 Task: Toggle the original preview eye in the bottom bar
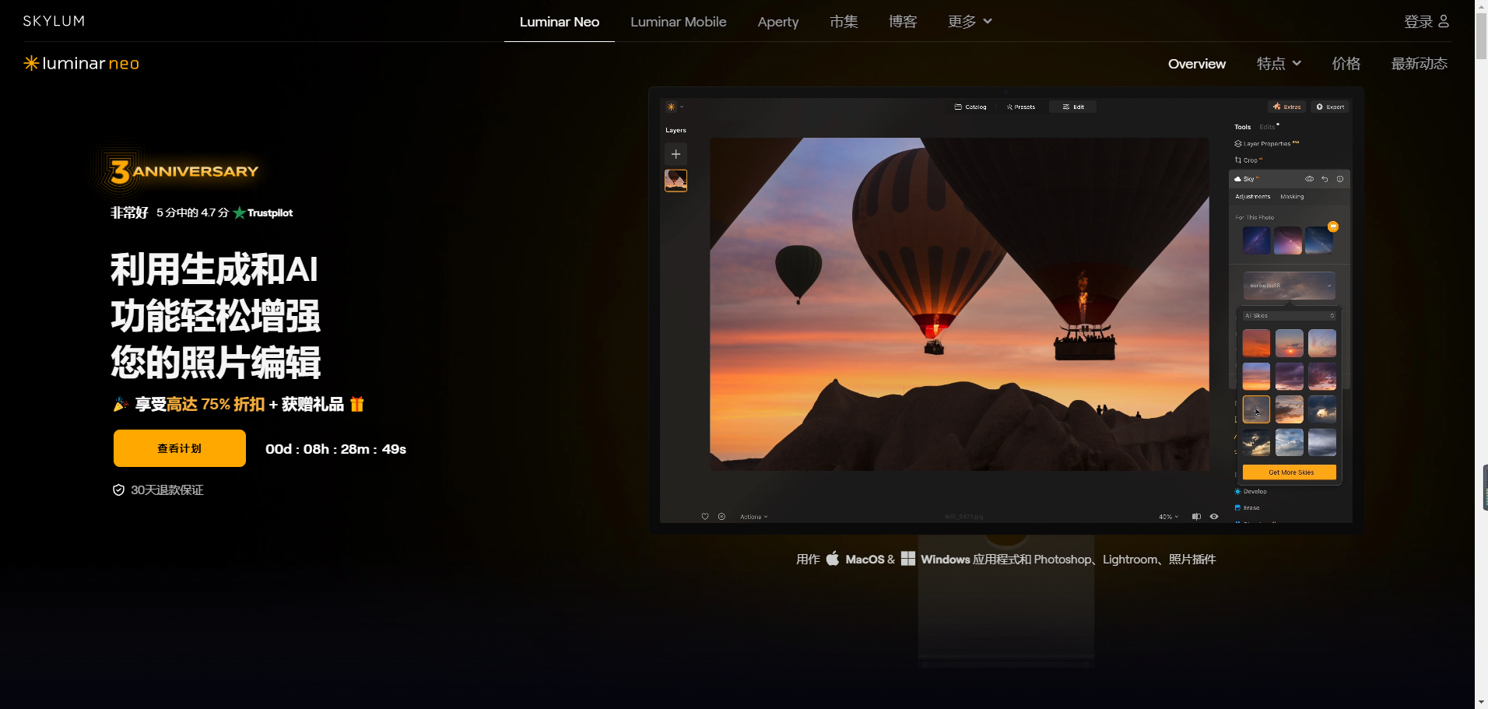[1214, 517]
